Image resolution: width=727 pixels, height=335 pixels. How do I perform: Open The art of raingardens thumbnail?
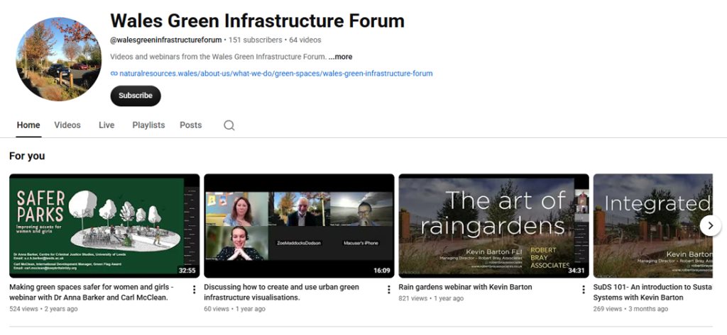coord(494,226)
